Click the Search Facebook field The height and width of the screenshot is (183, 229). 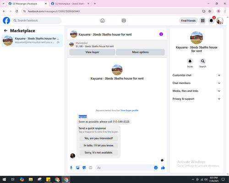[x=37, y=21]
